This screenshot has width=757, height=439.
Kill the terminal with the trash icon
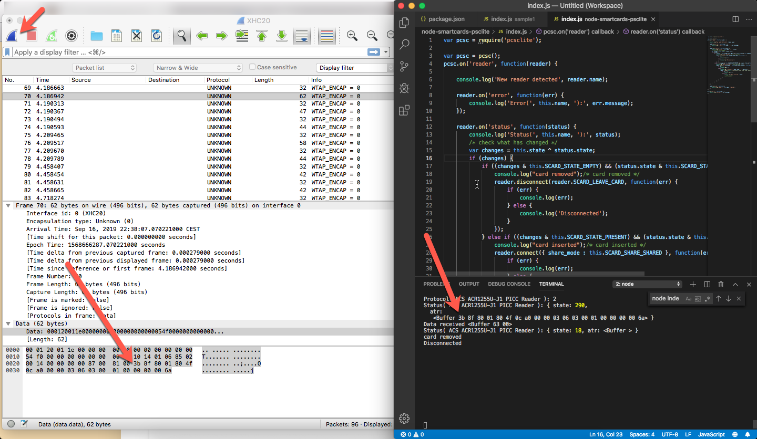(x=721, y=284)
